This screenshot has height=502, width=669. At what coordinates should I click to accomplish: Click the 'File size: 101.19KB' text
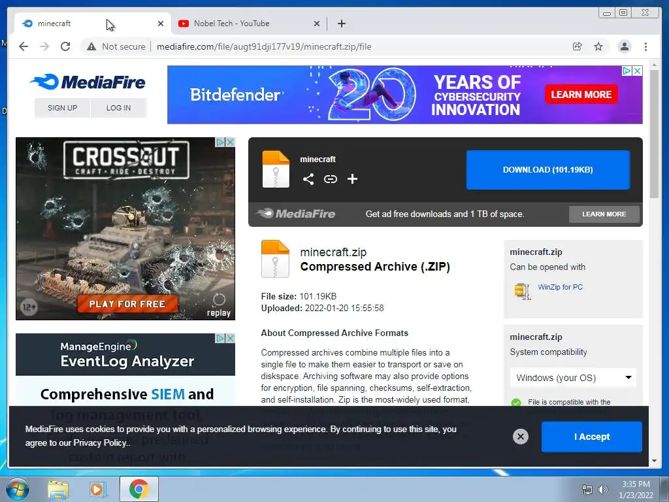(x=299, y=296)
